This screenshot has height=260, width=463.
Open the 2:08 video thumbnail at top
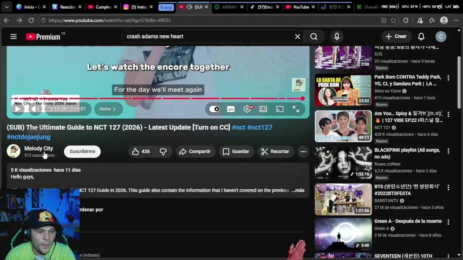tap(343, 57)
